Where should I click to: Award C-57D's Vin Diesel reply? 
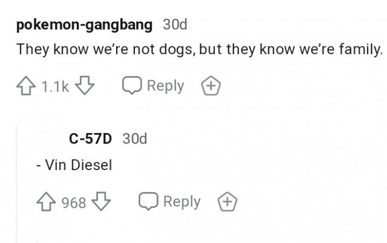tap(227, 202)
